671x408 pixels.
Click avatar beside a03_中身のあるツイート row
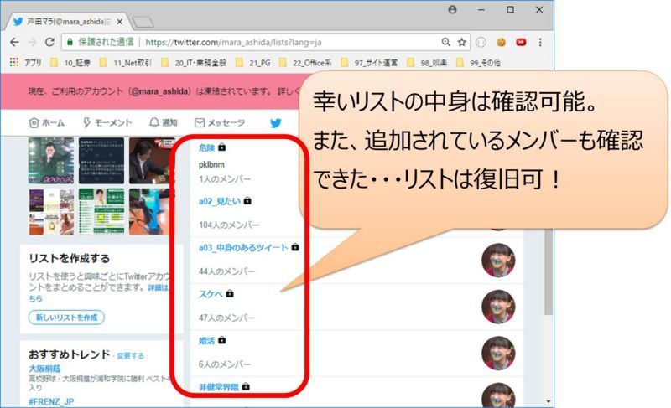tap(498, 261)
